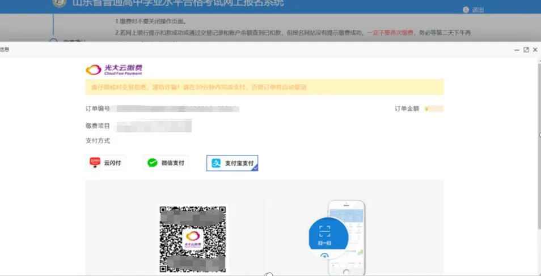This screenshot has width=541, height=276.
Task: Click the yellow anti-fraud warning banner
Action: [264, 87]
